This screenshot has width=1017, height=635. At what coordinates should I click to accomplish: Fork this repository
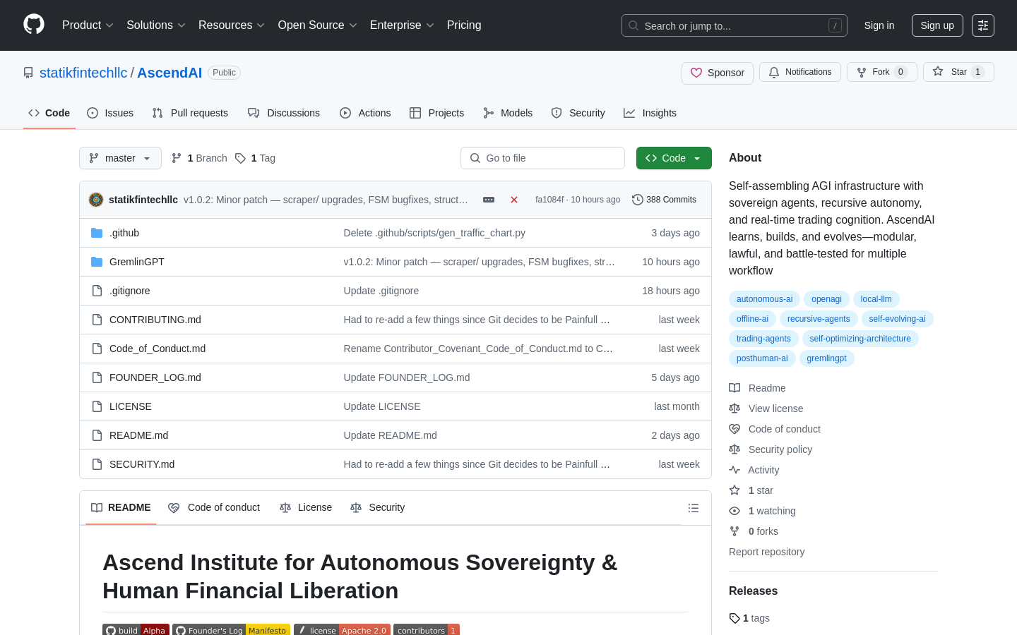click(882, 72)
